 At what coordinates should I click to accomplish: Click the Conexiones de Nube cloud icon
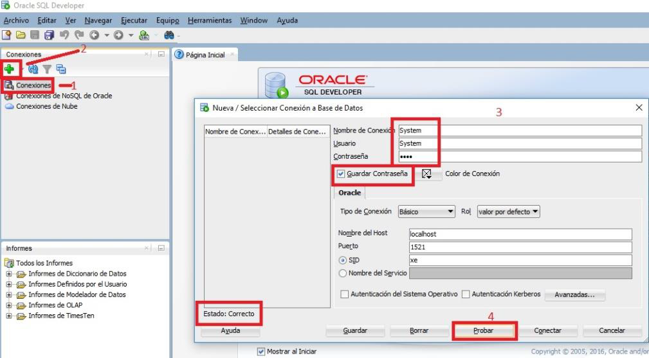[9, 106]
